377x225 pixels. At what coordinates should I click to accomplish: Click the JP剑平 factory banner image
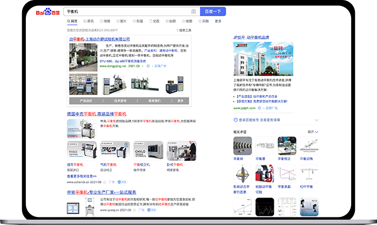point(269,58)
